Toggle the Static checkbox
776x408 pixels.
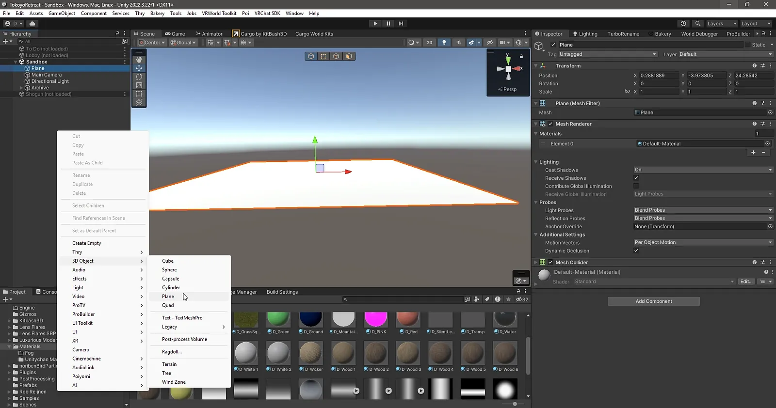click(x=747, y=45)
